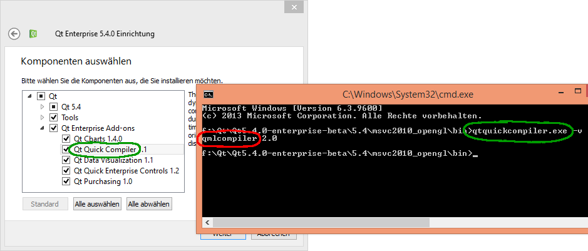Click the Qt installer logo icon
The height and width of the screenshot is (251, 588).
[36, 34]
